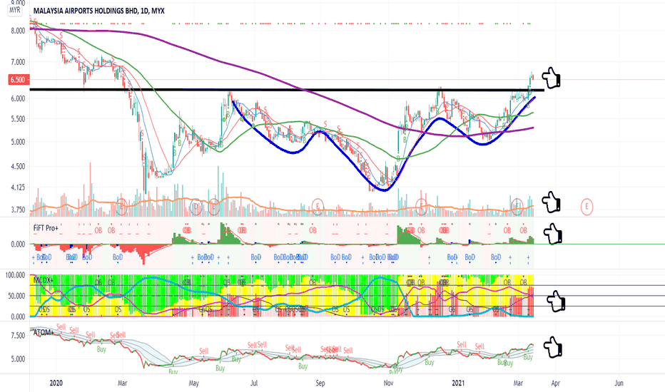Click thumbs-up sticker beside the volume bars
The image size is (665, 392).
coord(551,202)
